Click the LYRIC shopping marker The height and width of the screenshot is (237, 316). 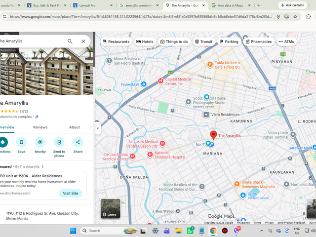[243, 195]
